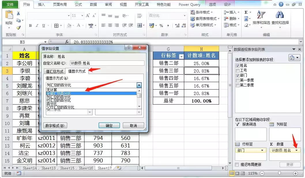The height and width of the screenshot is (178, 305).
Task: Open the Borders icon
Action: 56,26
